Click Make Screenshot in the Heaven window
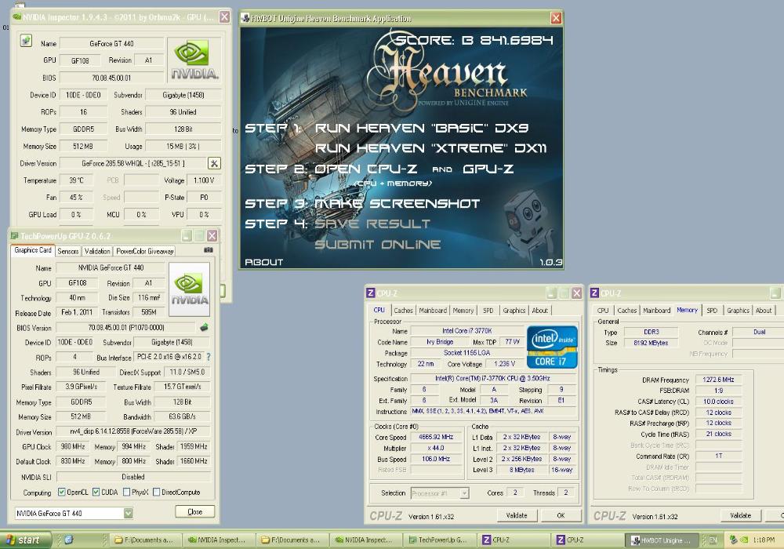The image size is (784, 549). coord(397,203)
